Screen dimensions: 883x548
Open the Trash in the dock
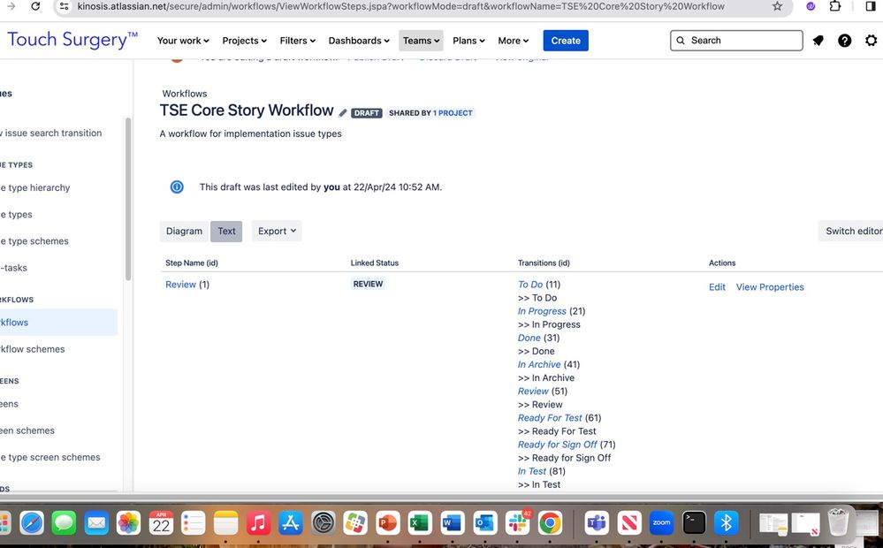pyautogui.click(x=838, y=522)
